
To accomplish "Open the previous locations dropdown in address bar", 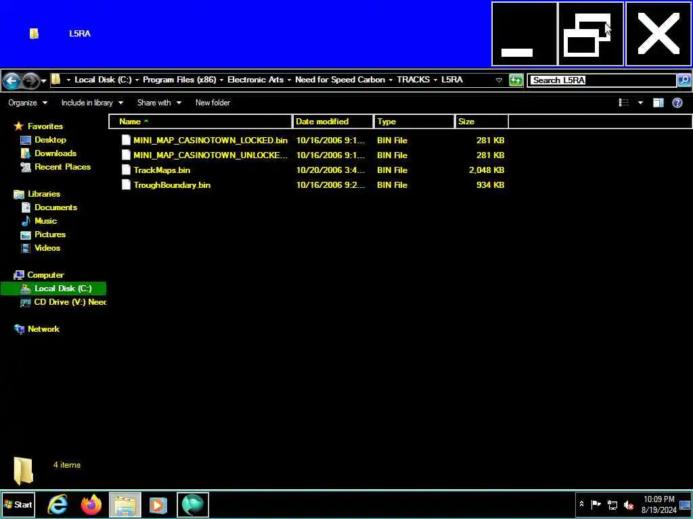I will pos(499,80).
